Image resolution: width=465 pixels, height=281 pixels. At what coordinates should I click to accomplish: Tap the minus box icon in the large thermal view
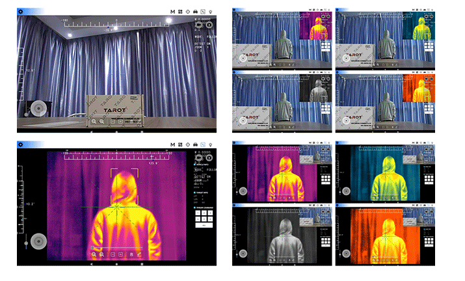[x=113, y=254]
